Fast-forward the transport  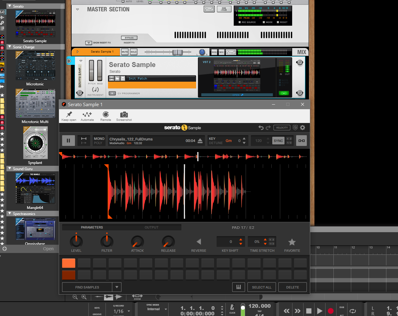(x=297, y=311)
